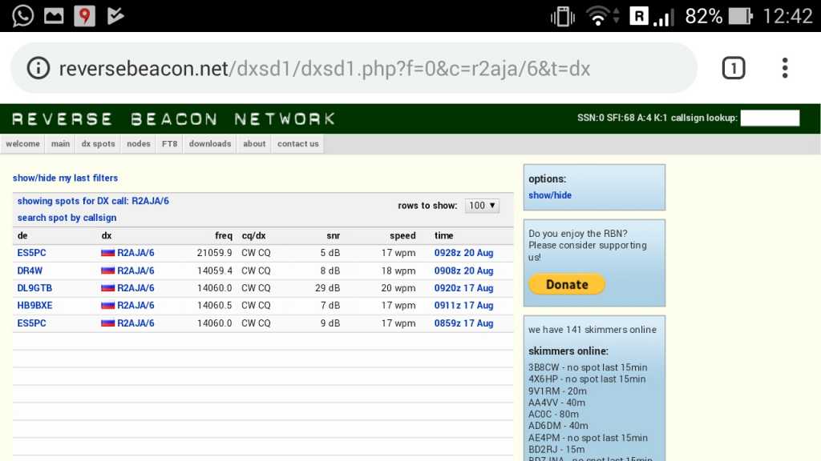
Task: Open R2AJA/6 link in DR4W row
Action: pyautogui.click(x=135, y=271)
